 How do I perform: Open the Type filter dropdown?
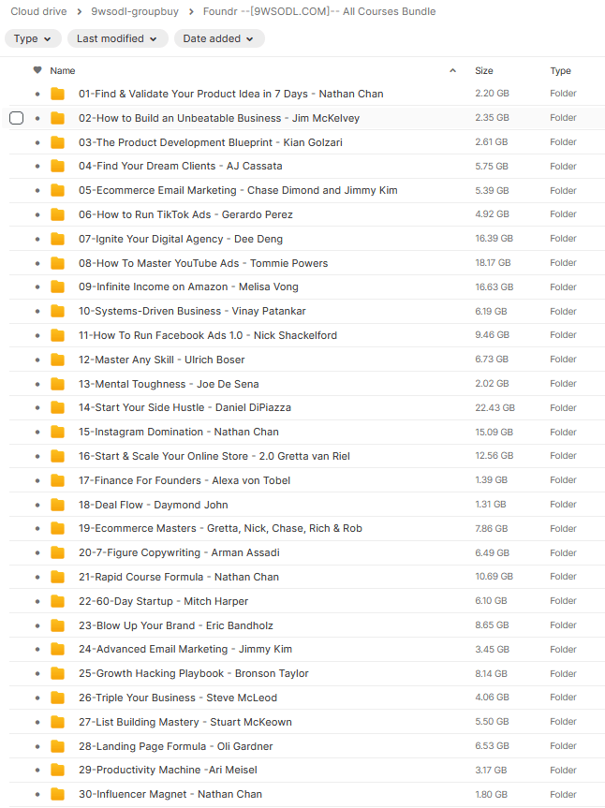pyautogui.click(x=33, y=38)
